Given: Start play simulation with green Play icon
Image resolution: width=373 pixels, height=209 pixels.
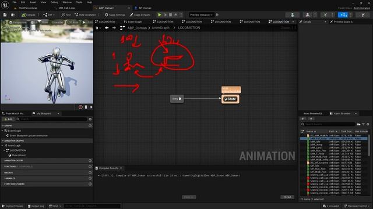Looking at the screenshot, I should point(160,15).
